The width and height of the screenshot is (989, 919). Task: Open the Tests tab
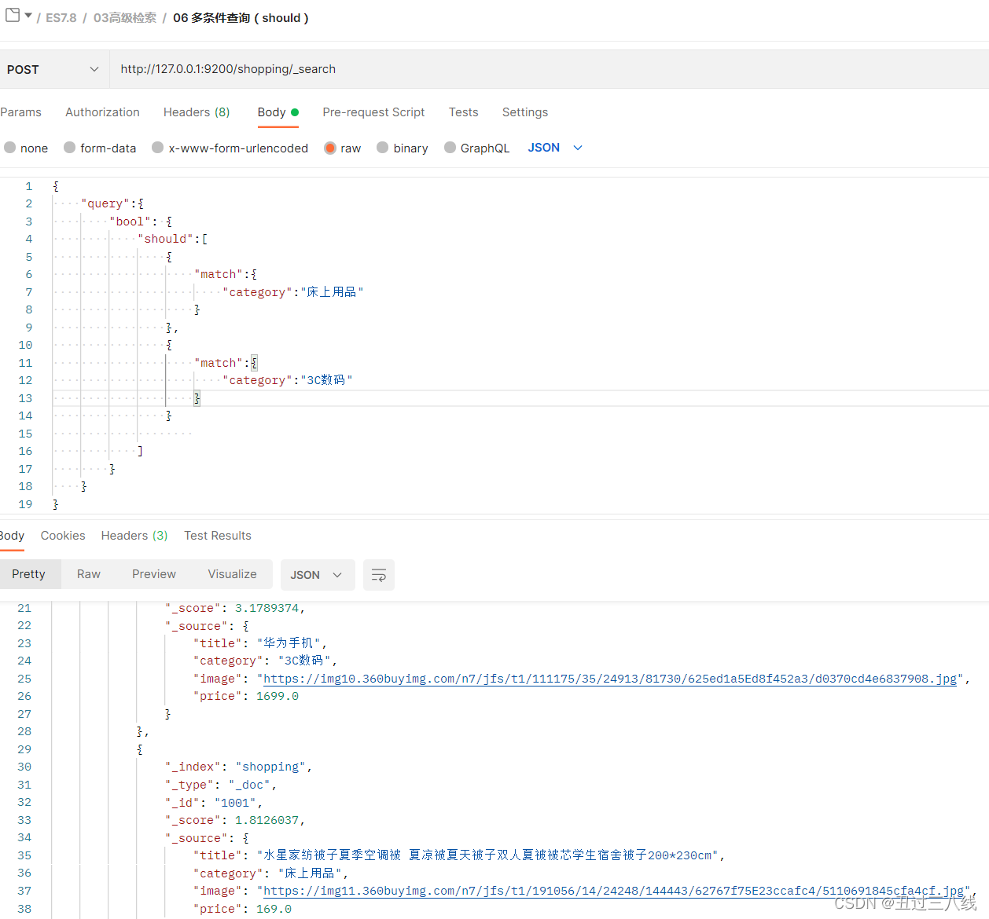point(463,112)
